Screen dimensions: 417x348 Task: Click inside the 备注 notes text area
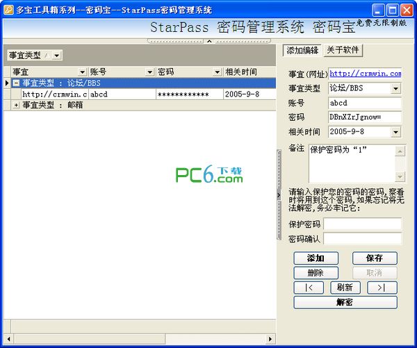[x=352, y=164]
